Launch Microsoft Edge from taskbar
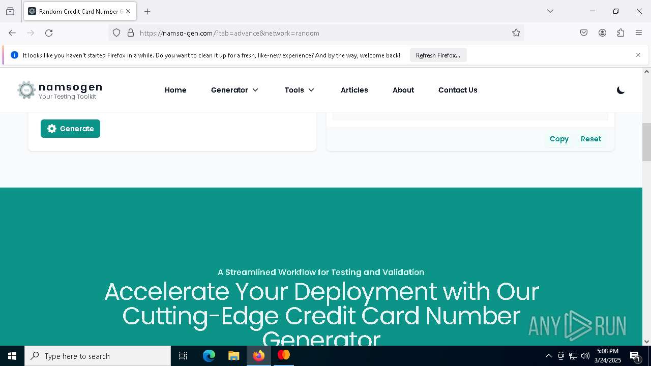Screen dimensions: 651x366 click(x=209, y=356)
